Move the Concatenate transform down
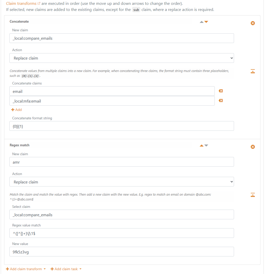This screenshot has height=274, width=265. tap(206, 22)
